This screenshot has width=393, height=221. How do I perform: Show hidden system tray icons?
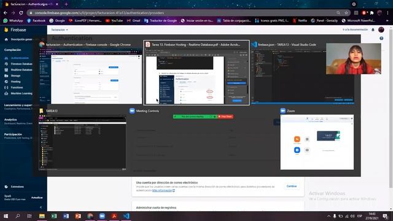point(329,216)
